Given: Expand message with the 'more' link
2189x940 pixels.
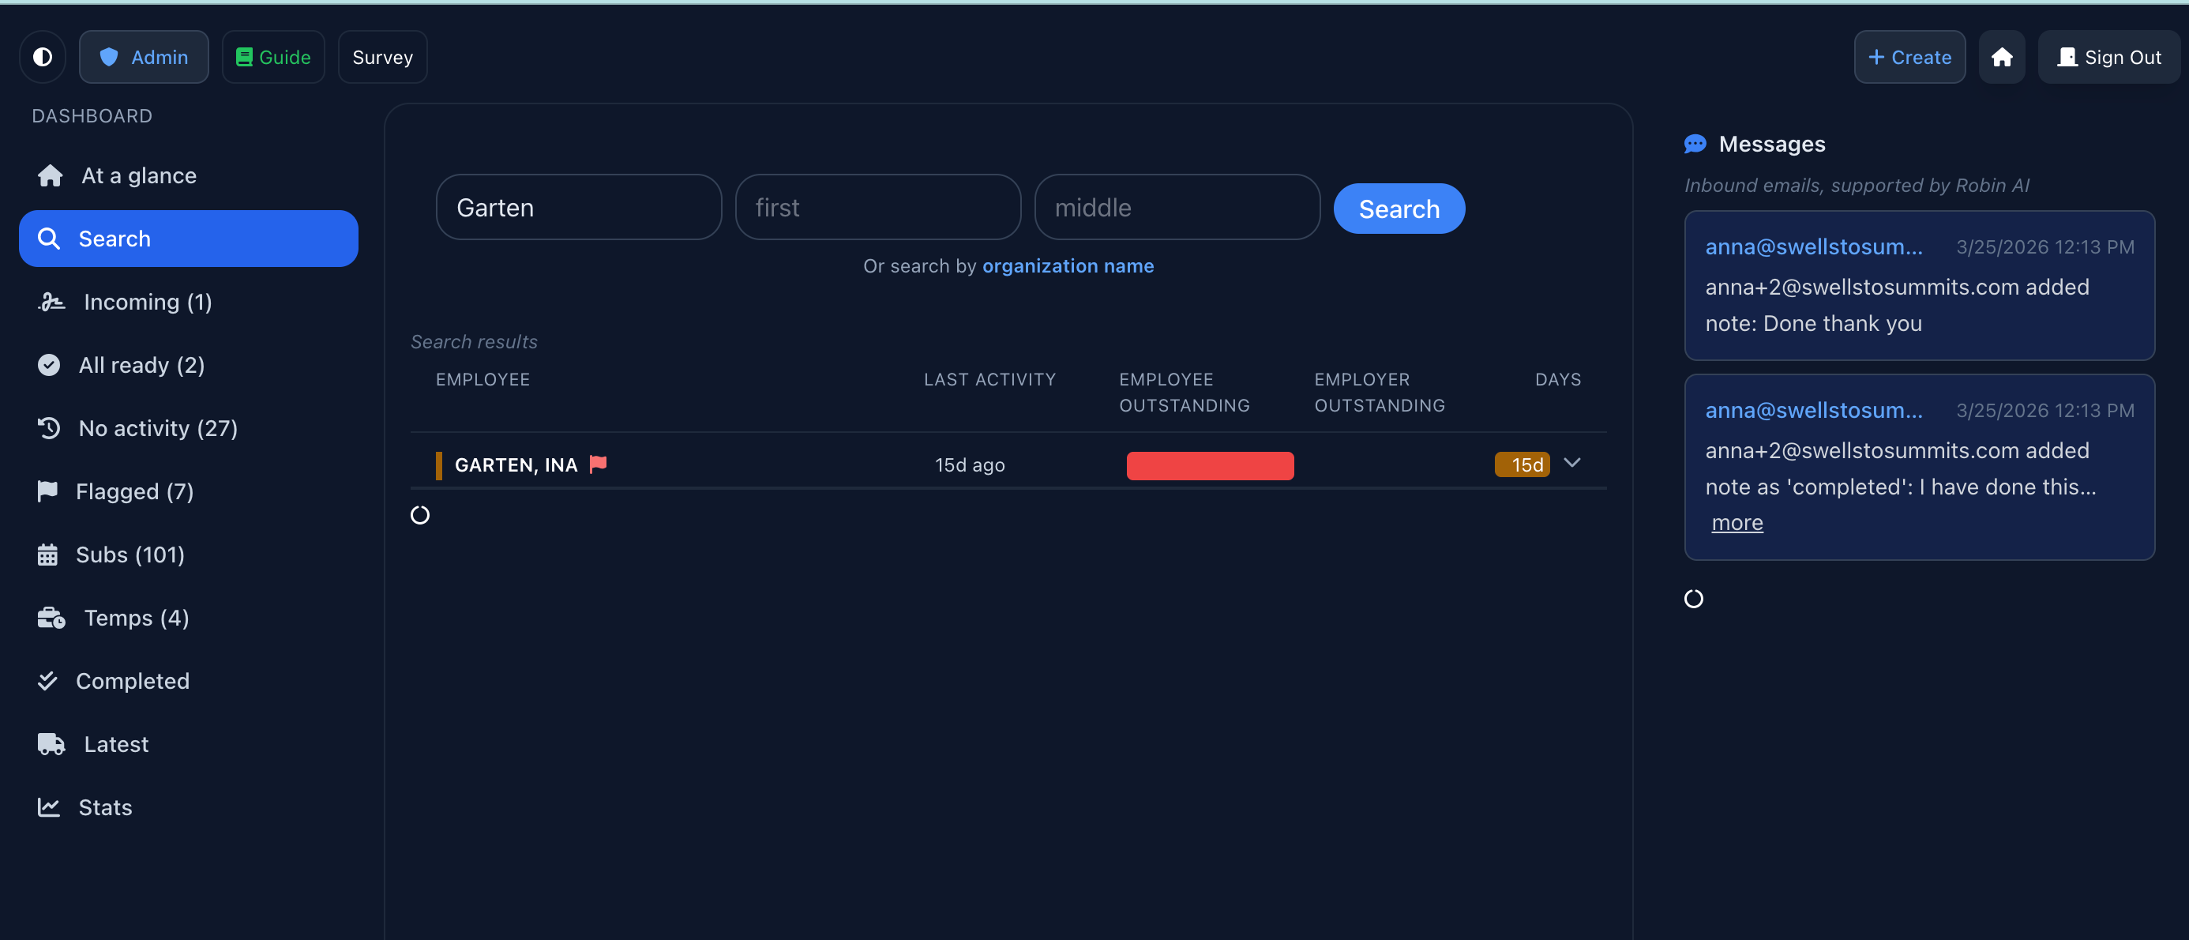Looking at the screenshot, I should coord(1736,523).
